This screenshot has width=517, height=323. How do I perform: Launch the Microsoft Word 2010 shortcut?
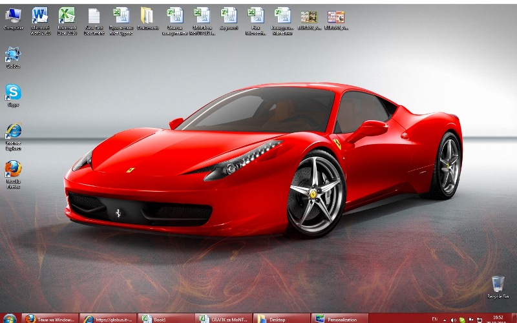point(40,17)
